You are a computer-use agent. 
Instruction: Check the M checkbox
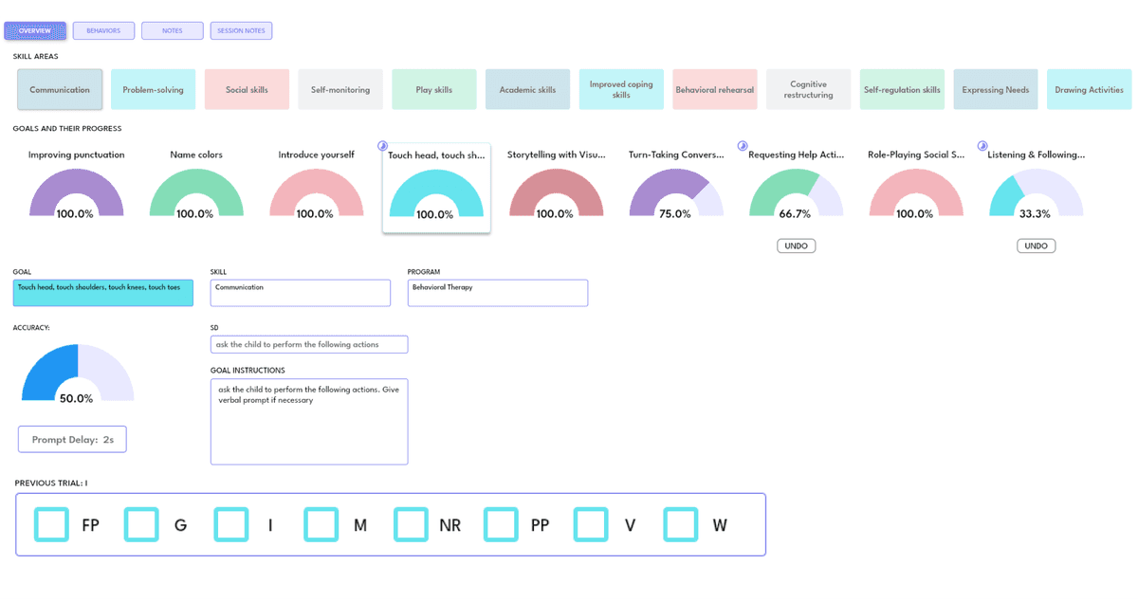(x=321, y=524)
